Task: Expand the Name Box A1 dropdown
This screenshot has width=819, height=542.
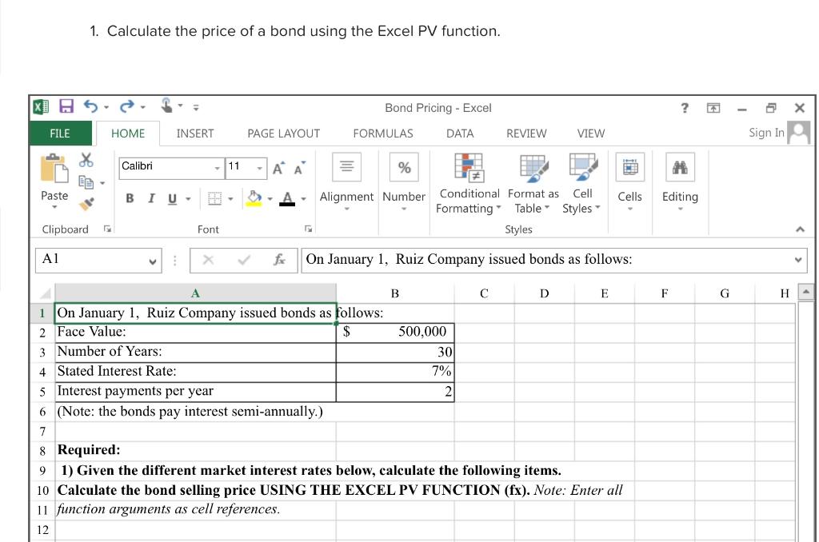Action: (x=153, y=261)
